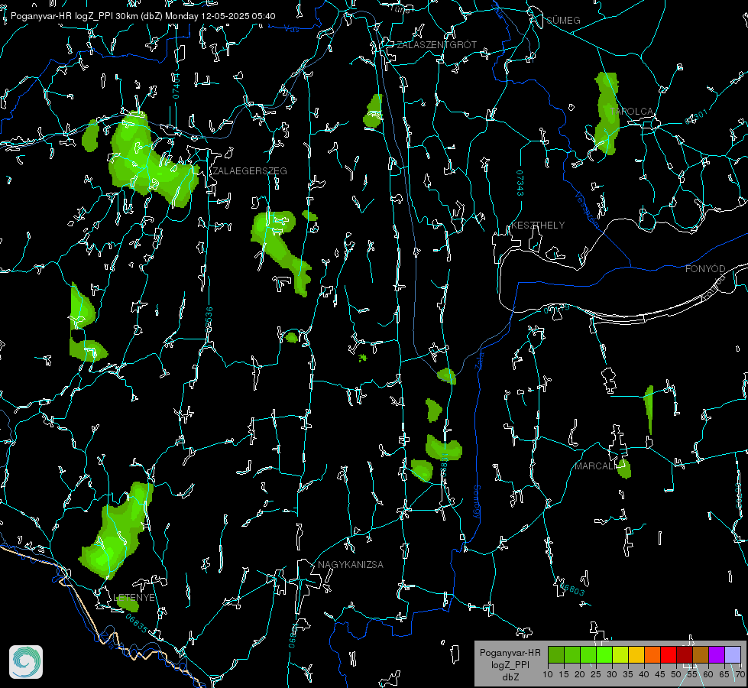Click the Somogy border label
The width and height of the screenshot is (748, 688).
click(x=477, y=502)
